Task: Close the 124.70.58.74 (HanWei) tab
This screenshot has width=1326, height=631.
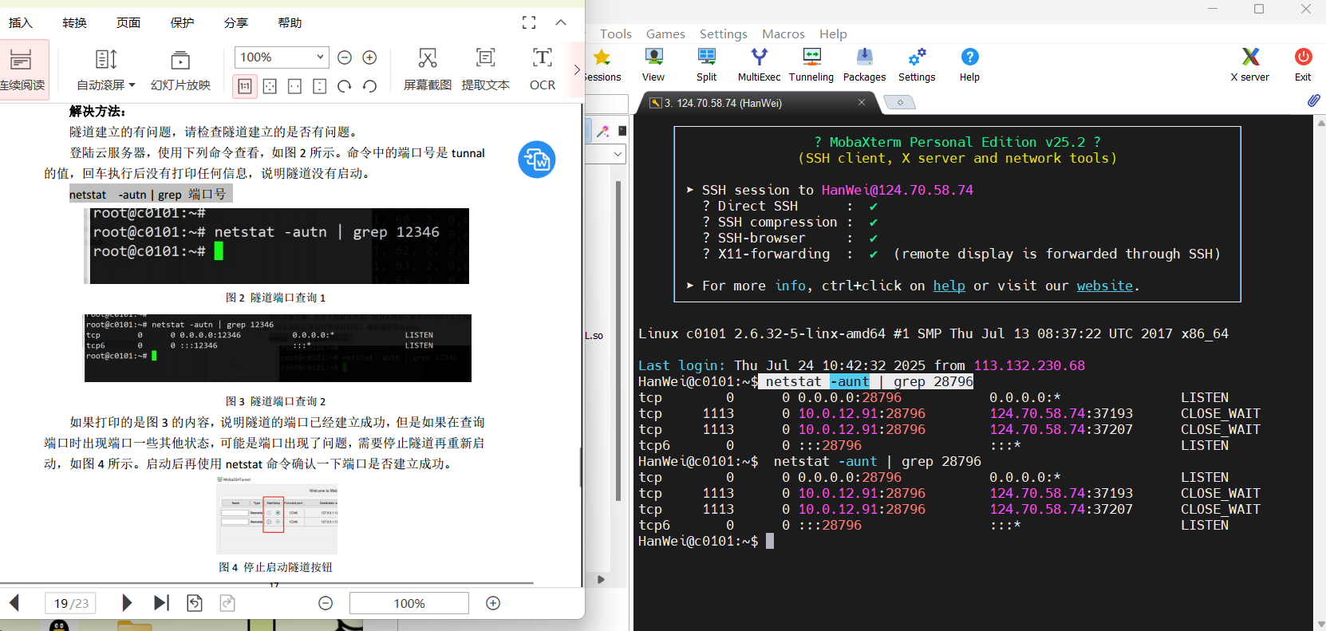Action: (862, 102)
